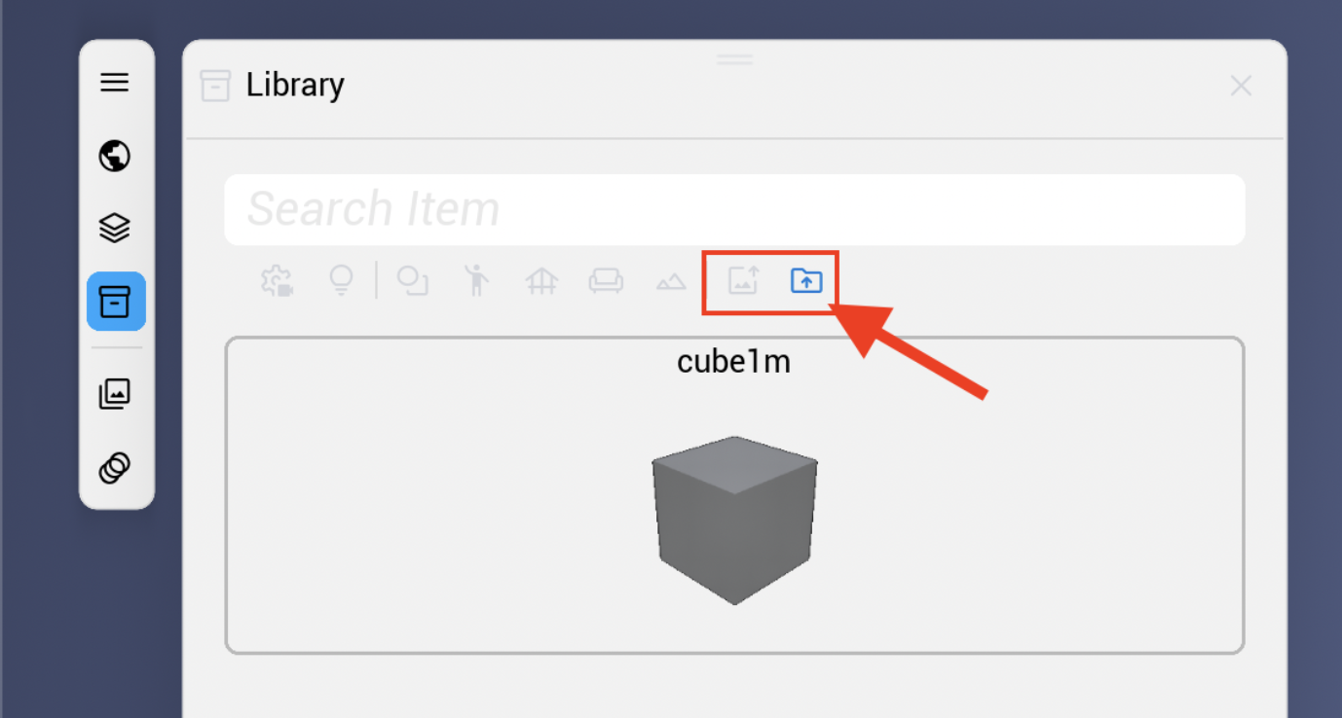The height and width of the screenshot is (718, 1342).
Task: Click the Search Item field
Action: coord(734,209)
